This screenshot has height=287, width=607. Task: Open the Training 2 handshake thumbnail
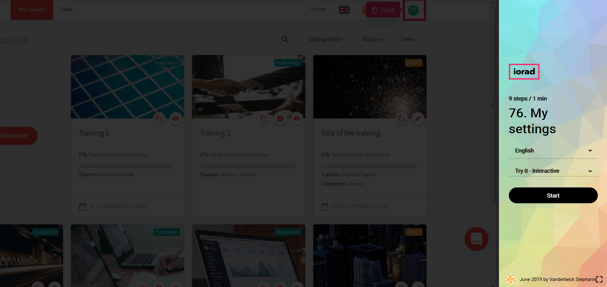tap(248, 86)
